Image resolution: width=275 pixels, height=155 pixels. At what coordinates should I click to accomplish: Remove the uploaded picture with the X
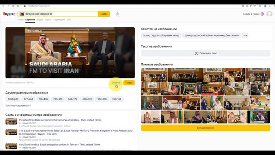(x=51, y=14)
